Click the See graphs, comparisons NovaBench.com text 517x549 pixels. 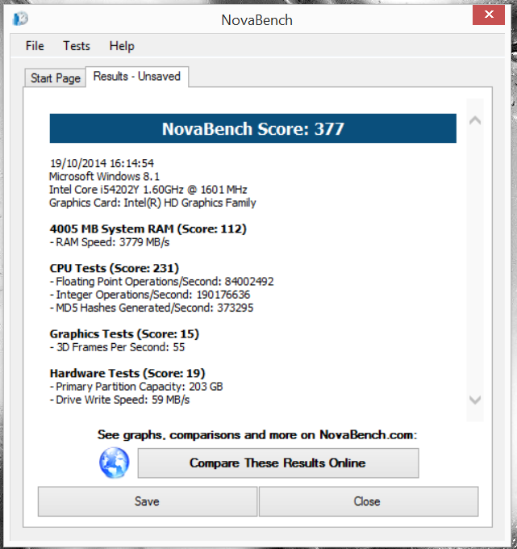257,435
